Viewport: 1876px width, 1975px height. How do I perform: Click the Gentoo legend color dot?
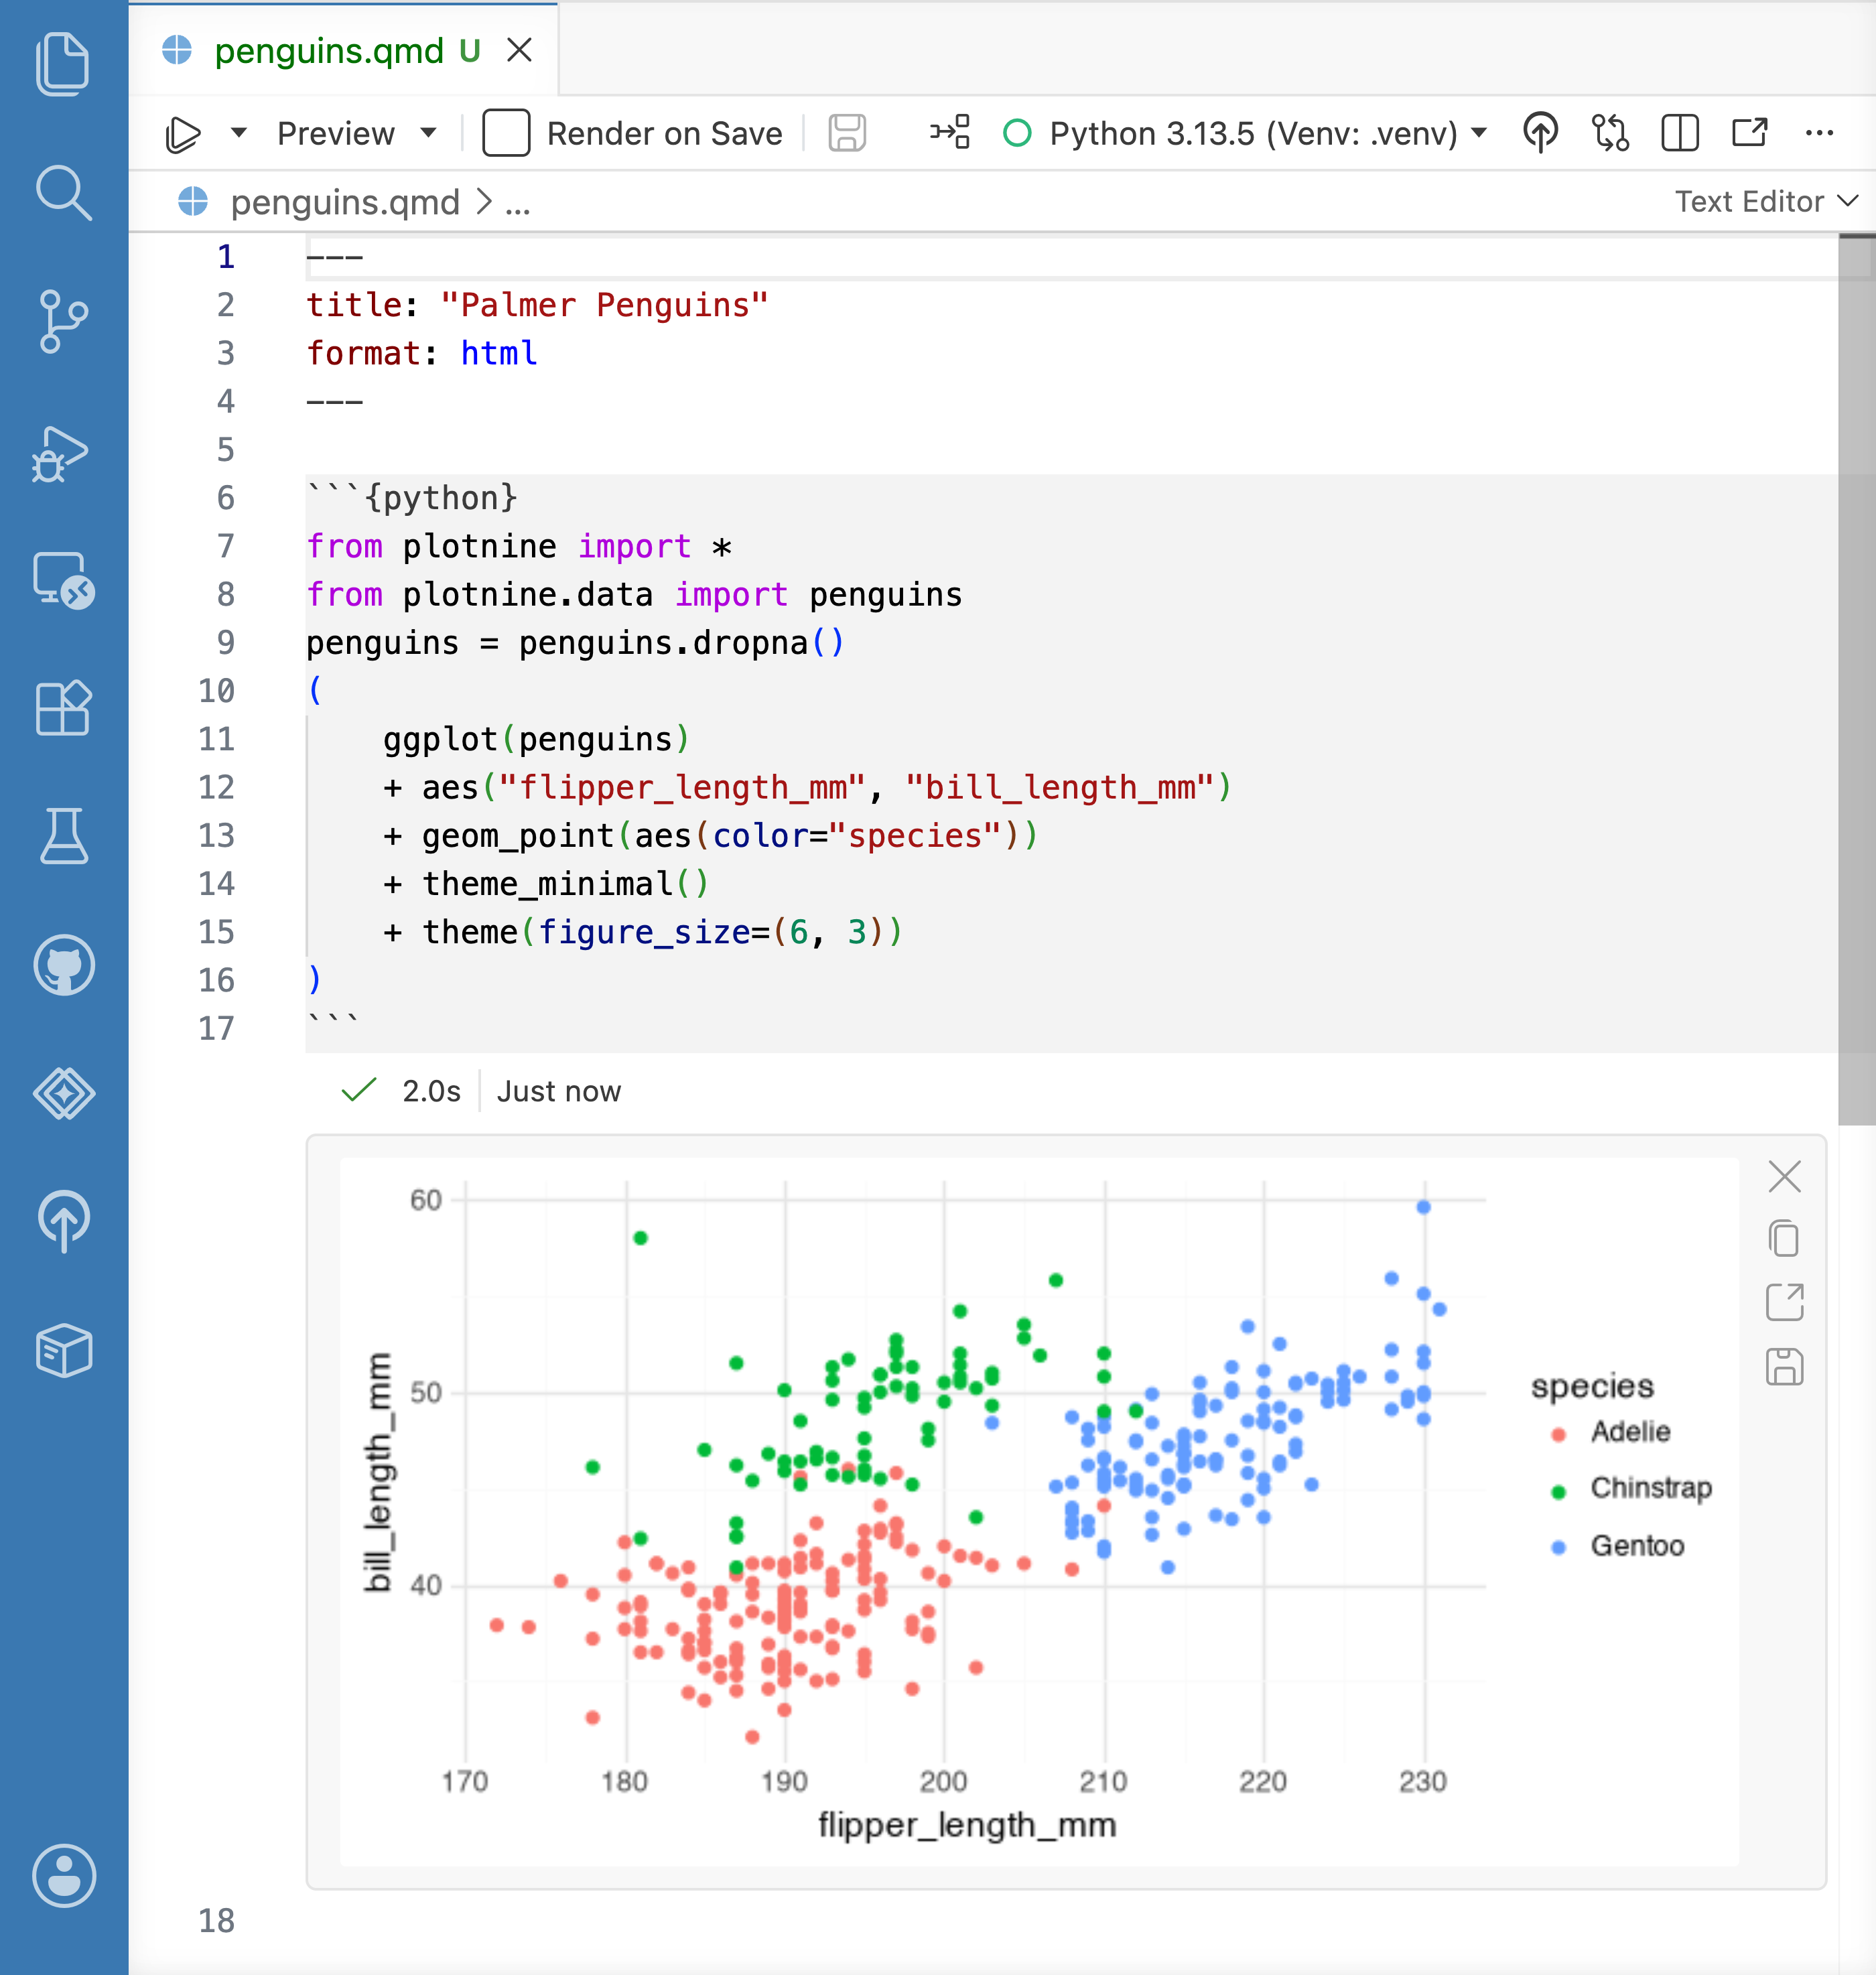(x=1558, y=1548)
